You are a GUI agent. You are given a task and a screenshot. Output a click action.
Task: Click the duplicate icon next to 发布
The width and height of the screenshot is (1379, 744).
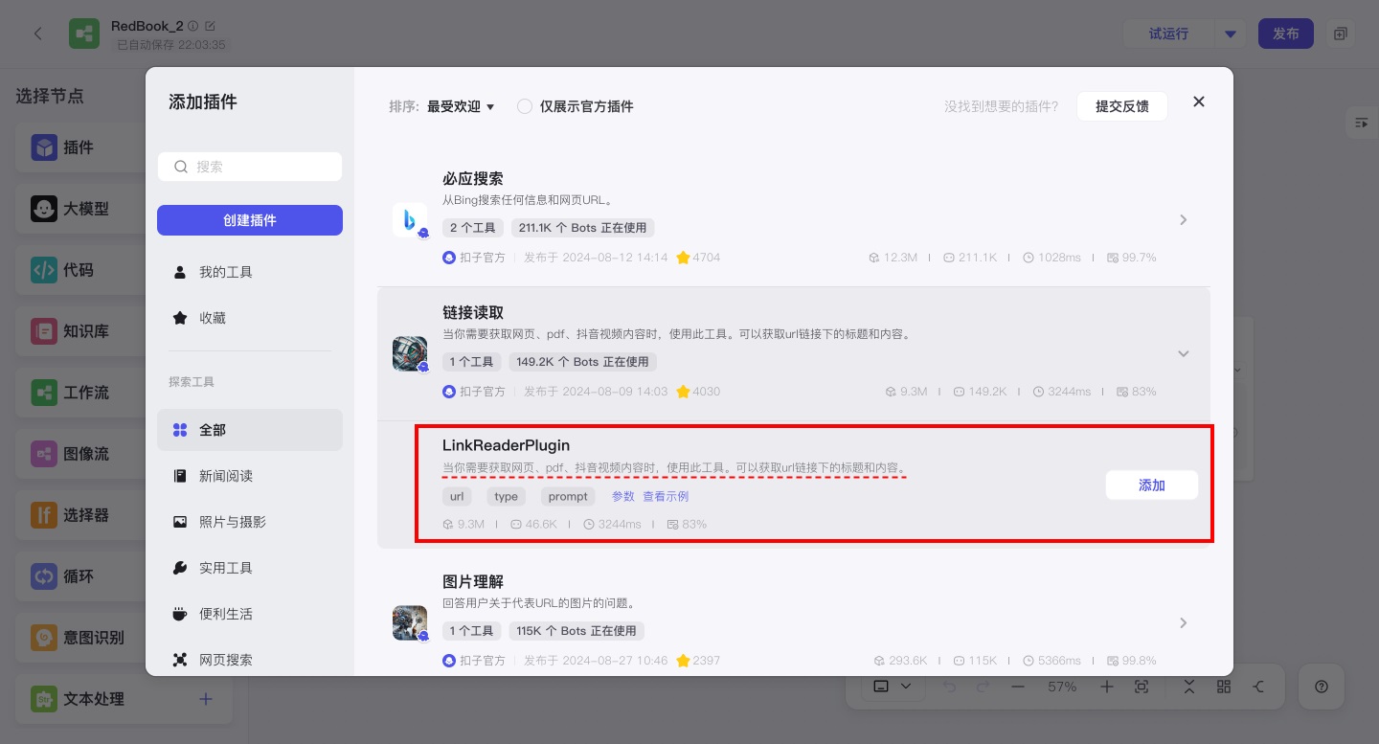pos(1341,34)
